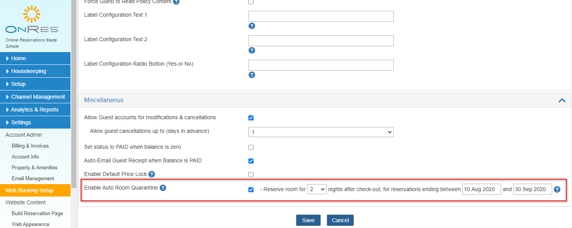
Task: Show help for Enable Default Price Lock
Action: 152,174
